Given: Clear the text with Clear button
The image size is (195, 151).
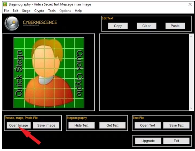Looking at the screenshot, I should [146, 26].
